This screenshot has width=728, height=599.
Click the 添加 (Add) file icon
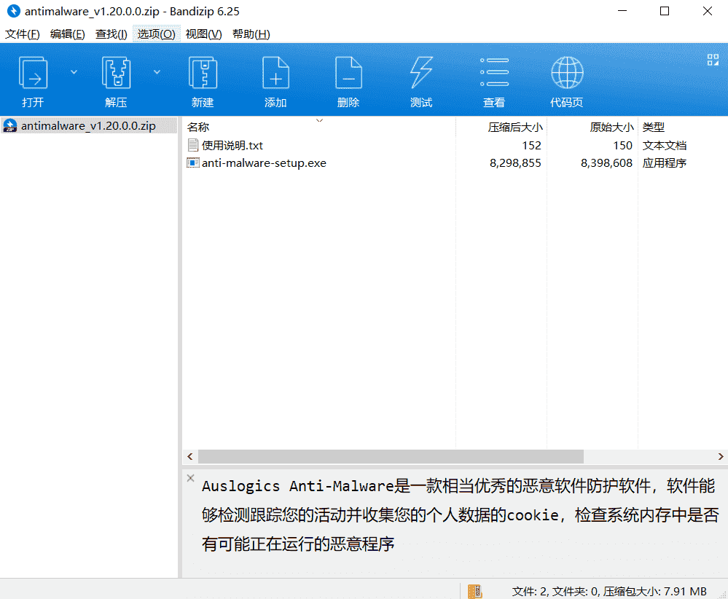275,73
